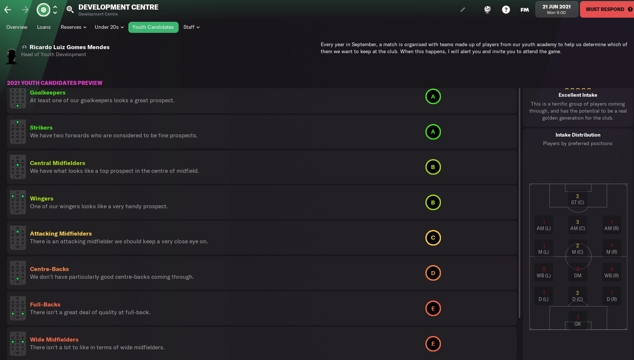This screenshot has height=360, width=634.
Task: Go forward using the right arrow
Action: [x=25, y=10]
